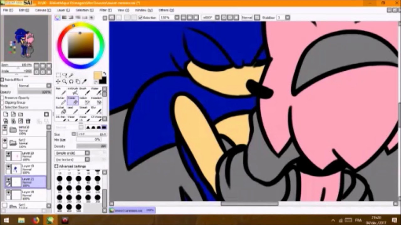Hide Layer19 with its eye icon
Screen dimensions: 401x225
tap(8, 167)
